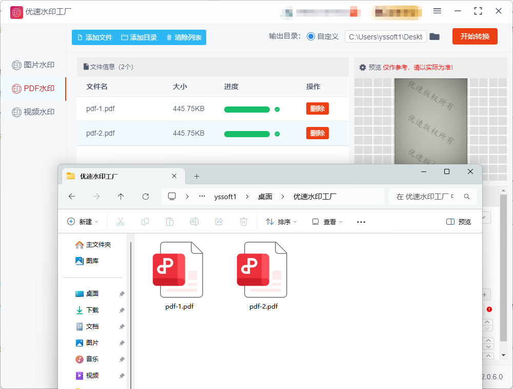The width and height of the screenshot is (513, 389).
Task: Click the pdf-2.pdf progress bar
Action: (x=247, y=134)
